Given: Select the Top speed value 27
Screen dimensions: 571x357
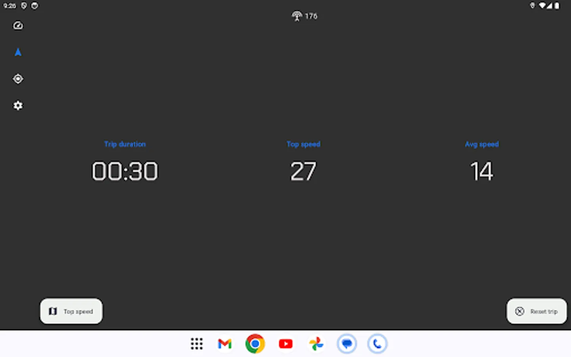Looking at the screenshot, I should pos(303,171).
